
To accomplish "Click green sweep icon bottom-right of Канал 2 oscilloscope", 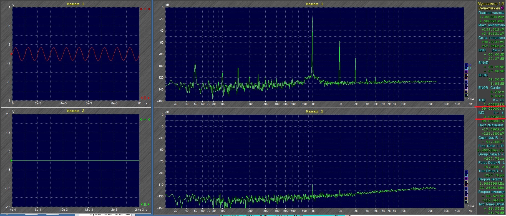I will (x=145, y=204).
